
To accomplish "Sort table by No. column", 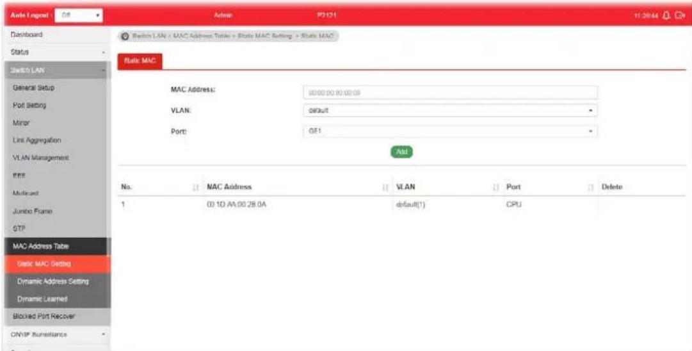I will point(195,187).
